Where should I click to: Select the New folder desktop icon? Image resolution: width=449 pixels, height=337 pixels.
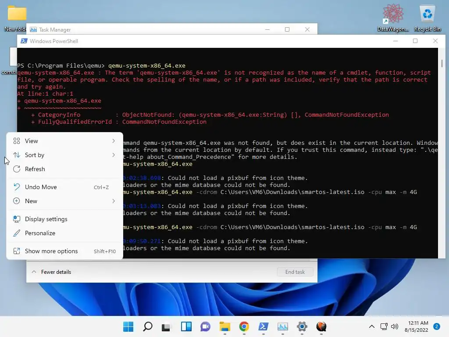click(x=16, y=18)
